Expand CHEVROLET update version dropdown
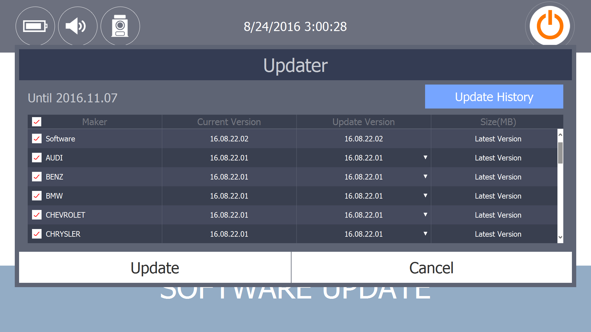Viewport: 591px width, 332px height. pyautogui.click(x=425, y=215)
